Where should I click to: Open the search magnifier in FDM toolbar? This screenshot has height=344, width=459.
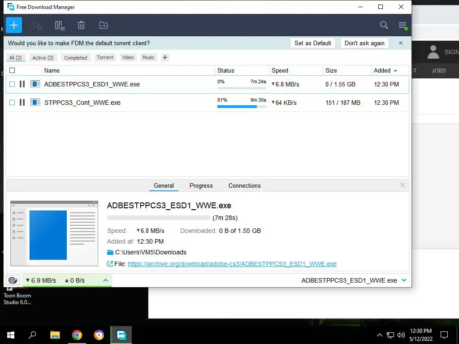coord(384,25)
